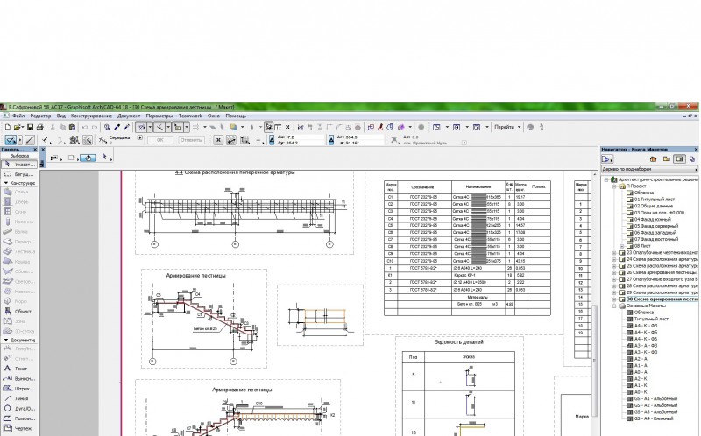Open dropdown arrow next to snap guides button
Viewport: 701px width, 436px height.
[x=168, y=127]
